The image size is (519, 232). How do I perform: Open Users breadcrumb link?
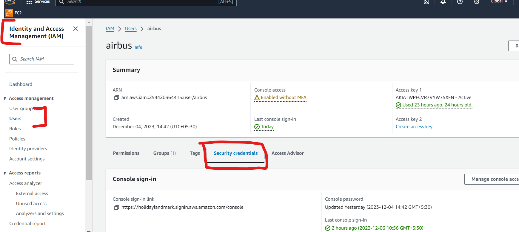click(131, 29)
